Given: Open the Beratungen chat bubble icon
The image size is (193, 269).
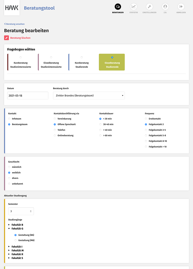Looking at the screenshot, I should point(118,7).
